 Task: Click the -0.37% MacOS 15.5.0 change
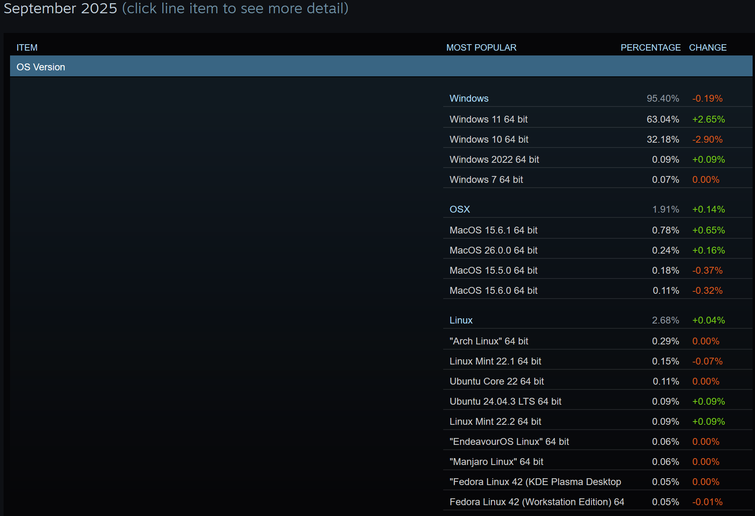pyautogui.click(x=707, y=270)
